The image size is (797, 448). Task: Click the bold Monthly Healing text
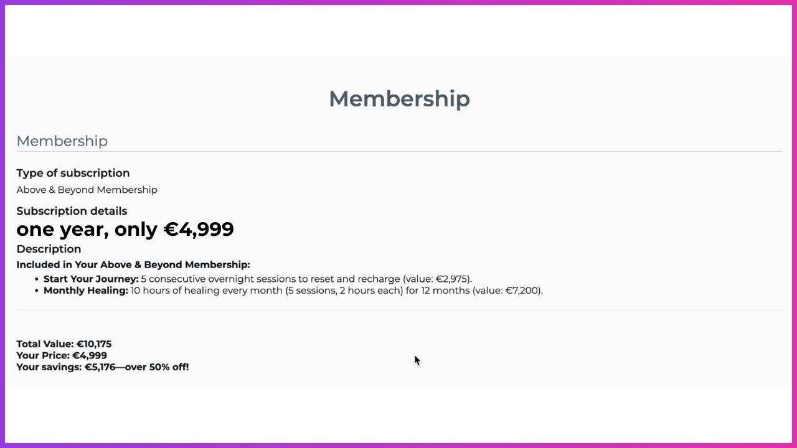tap(85, 291)
